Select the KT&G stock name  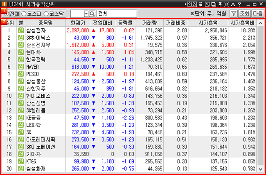[x=32, y=161]
